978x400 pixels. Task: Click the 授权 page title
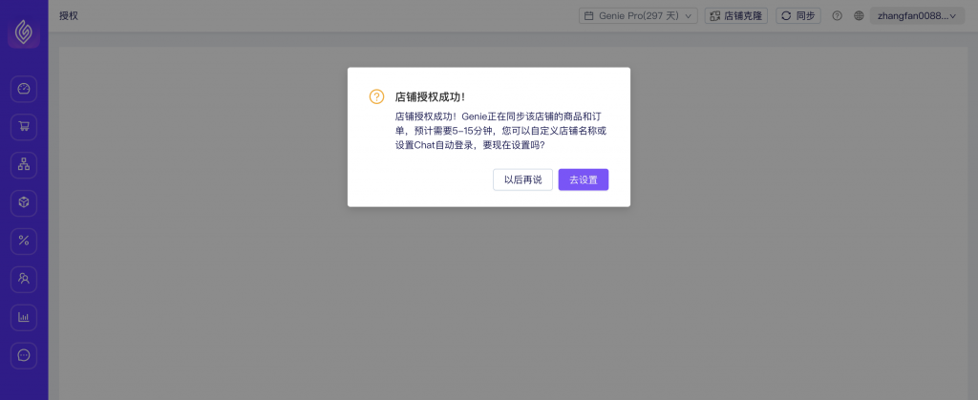(69, 16)
